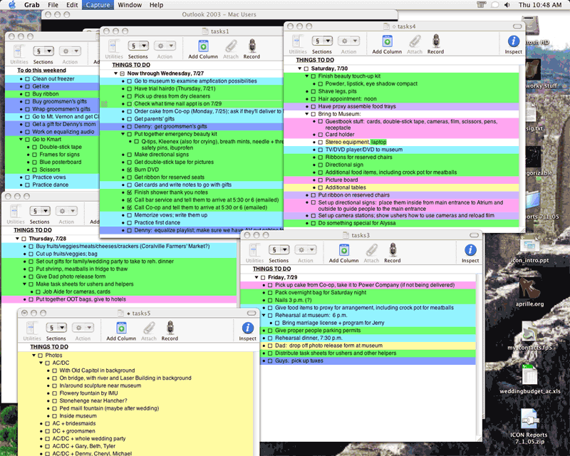This screenshot has height=456, width=570.
Task: Click Add Column icon in tasks5 window
Action: point(121,328)
